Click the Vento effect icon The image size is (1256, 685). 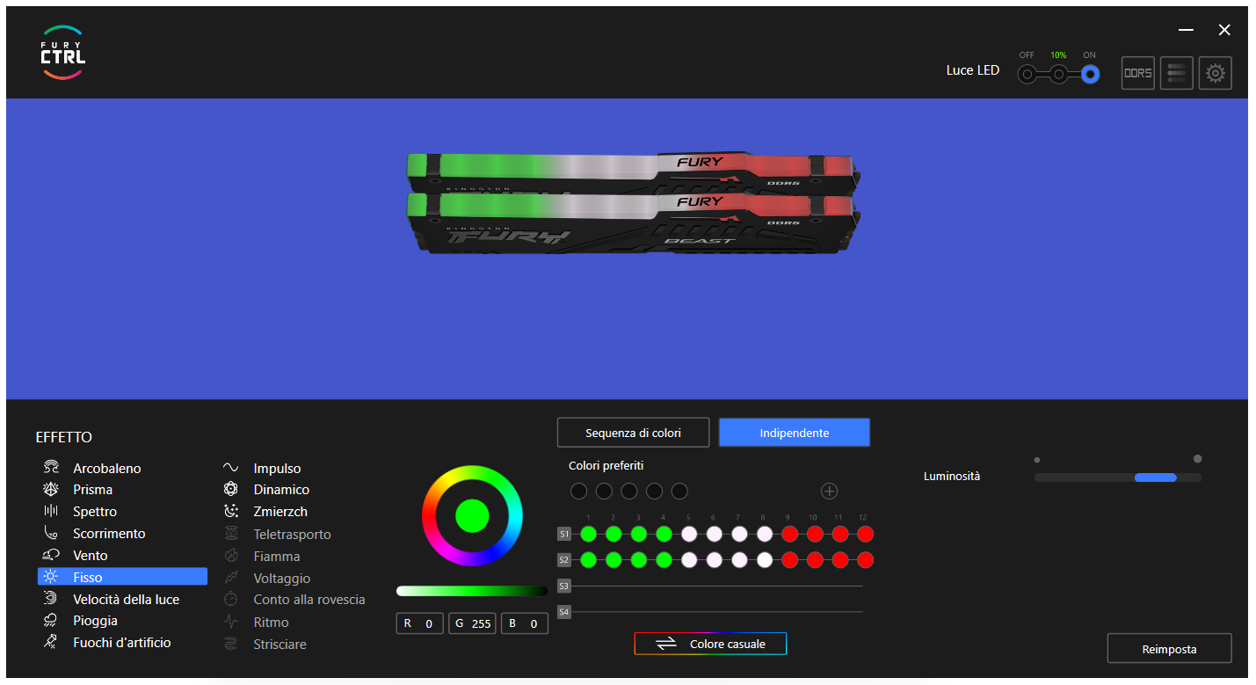coord(51,555)
